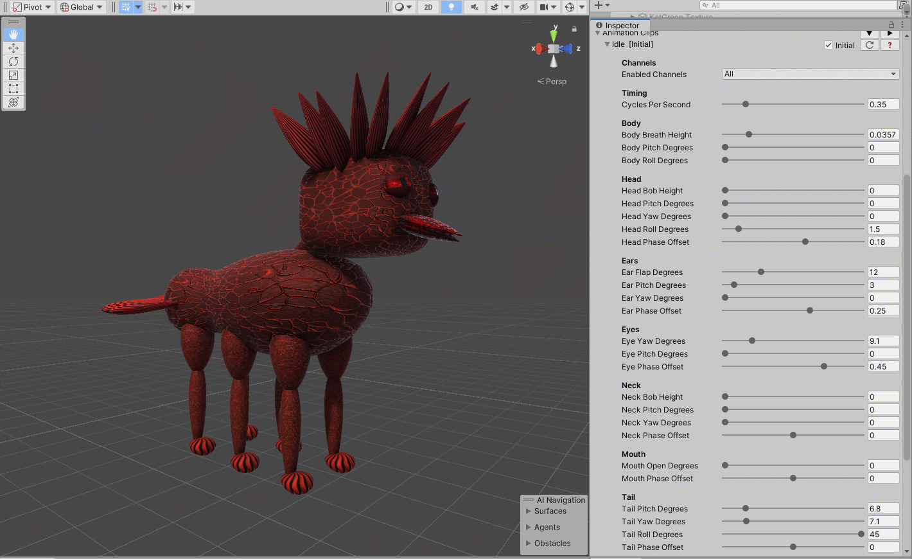Open scene effects options arrow
The width and height of the screenshot is (912, 559).
[x=507, y=7]
